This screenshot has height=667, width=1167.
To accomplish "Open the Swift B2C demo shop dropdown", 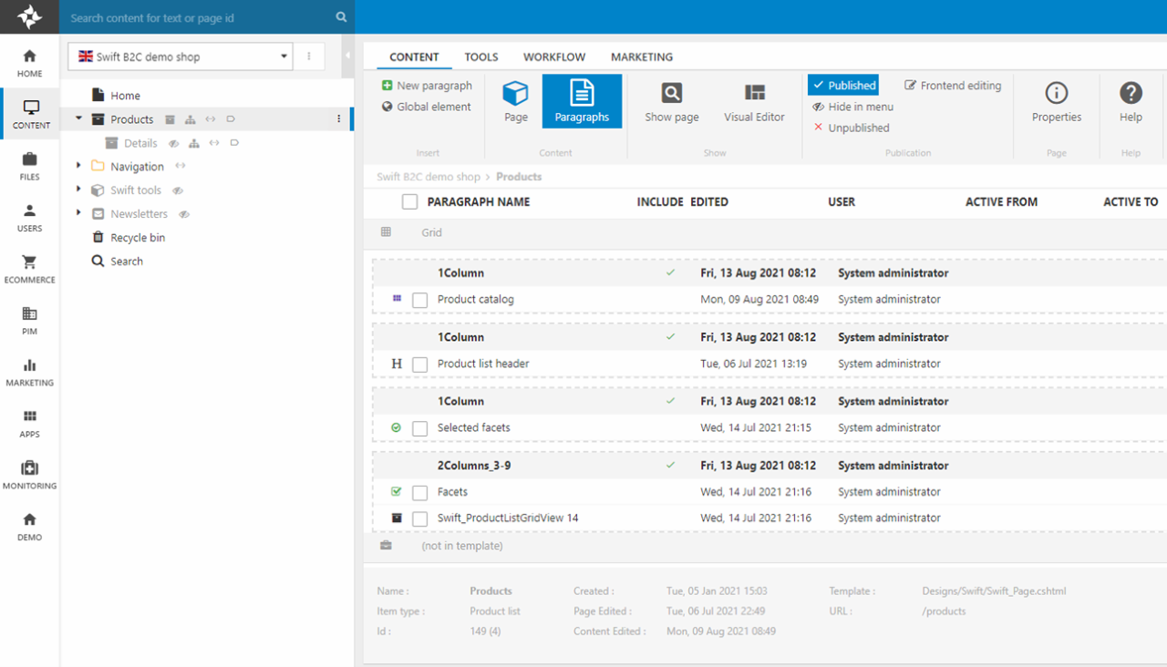I will tap(181, 56).
